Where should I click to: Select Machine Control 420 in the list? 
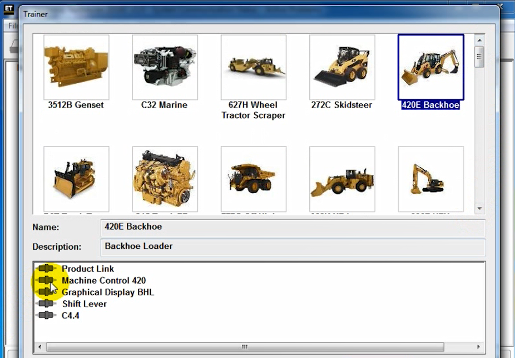pos(103,280)
